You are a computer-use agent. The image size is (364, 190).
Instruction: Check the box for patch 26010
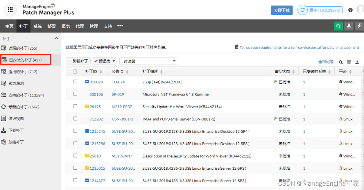[x=75, y=155]
